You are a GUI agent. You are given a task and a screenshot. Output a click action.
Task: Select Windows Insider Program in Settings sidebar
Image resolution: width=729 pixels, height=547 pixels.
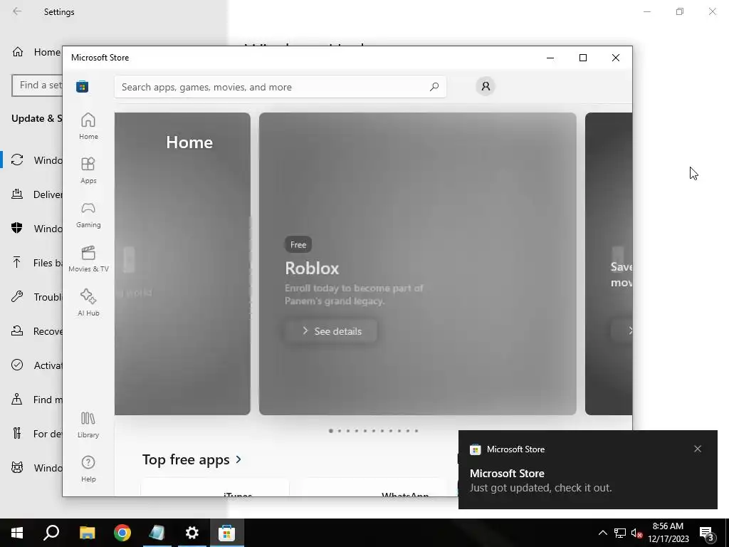coord(31,467)
